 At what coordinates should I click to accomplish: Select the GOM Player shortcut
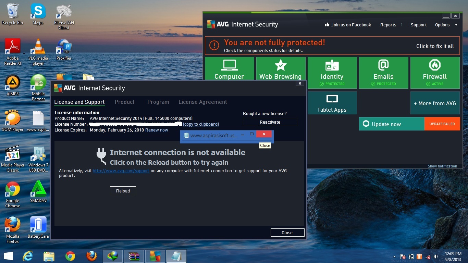click(x=13, y=121)
